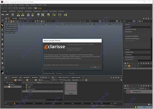This screenshot has height=109, width=153.
Task: Click the Redo arrow in the toolbar
Action: (x=7, y=15)
